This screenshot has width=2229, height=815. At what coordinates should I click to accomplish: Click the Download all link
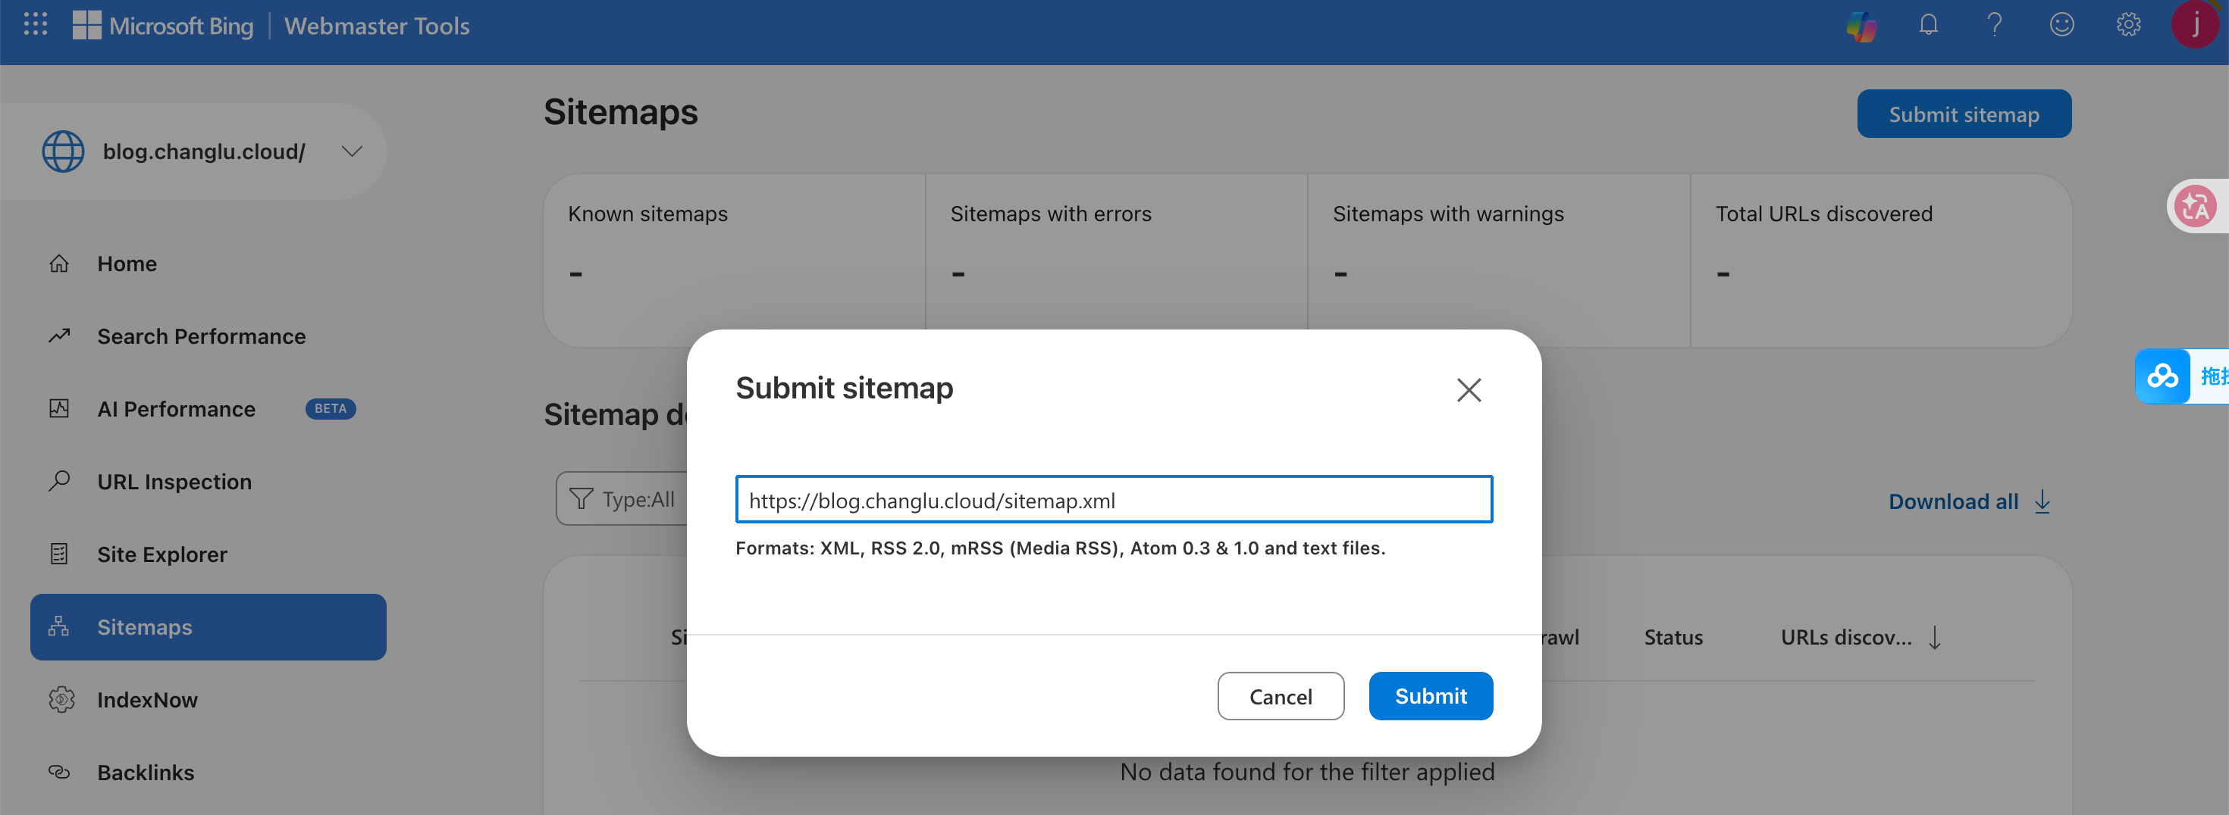click(1953, 501)
